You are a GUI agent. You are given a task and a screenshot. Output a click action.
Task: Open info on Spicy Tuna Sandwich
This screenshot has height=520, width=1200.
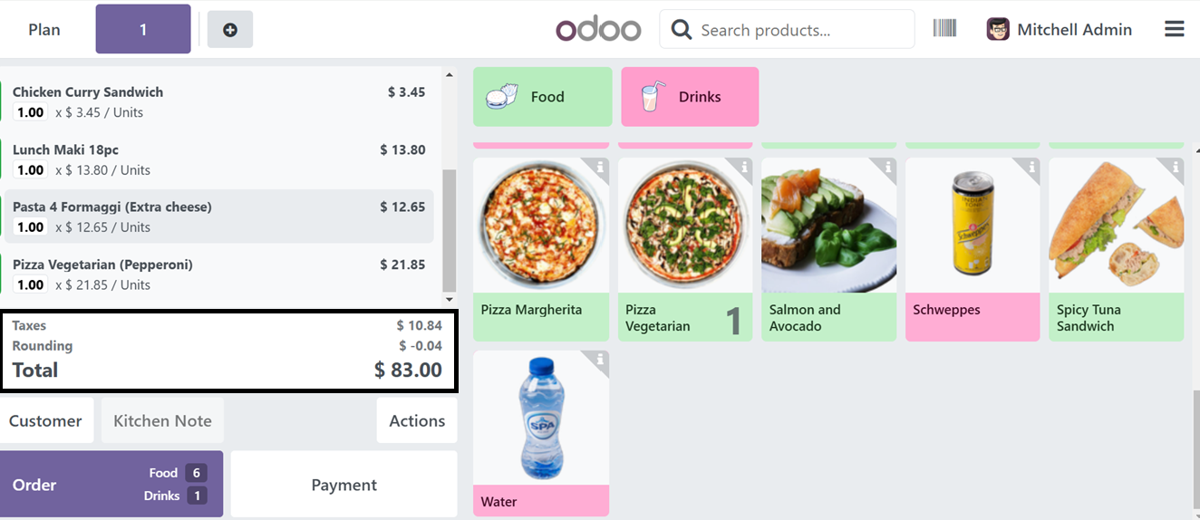[x=1176, y=168]
